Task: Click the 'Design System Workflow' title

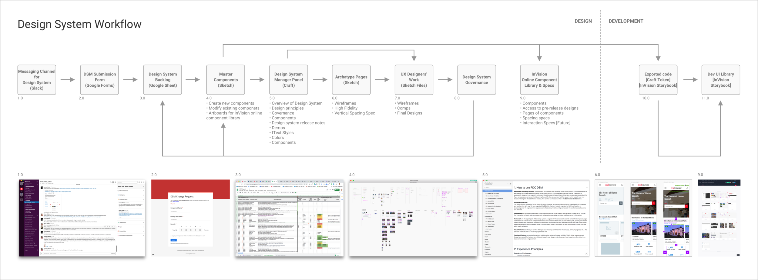Action: (x=79, y=24)
